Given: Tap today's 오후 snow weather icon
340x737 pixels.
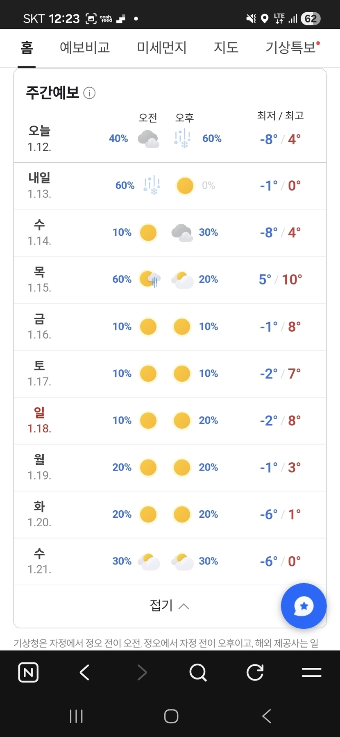Looking at the screenshot, I should 182,139.
